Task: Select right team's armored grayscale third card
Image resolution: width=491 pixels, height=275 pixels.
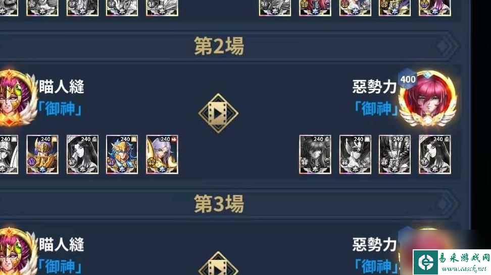Action: 395,155
